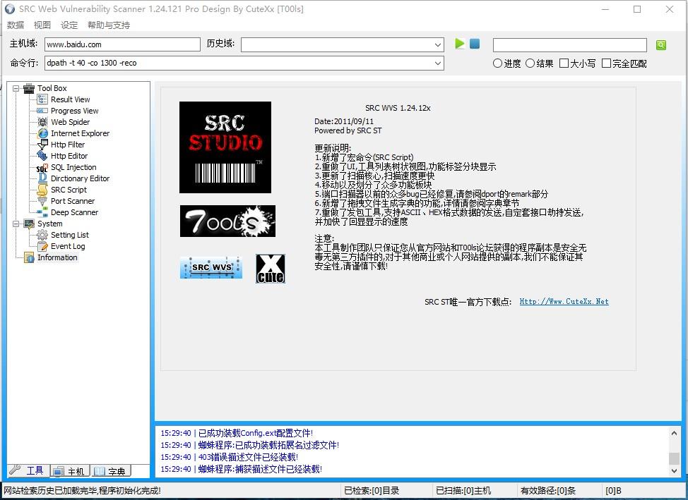Image resolution: width=688 pixels, height=500 pixels.
Task: Tick the 完全匹配 exact match checkbox
Action: pyautogui.click(x=606, y=63)
